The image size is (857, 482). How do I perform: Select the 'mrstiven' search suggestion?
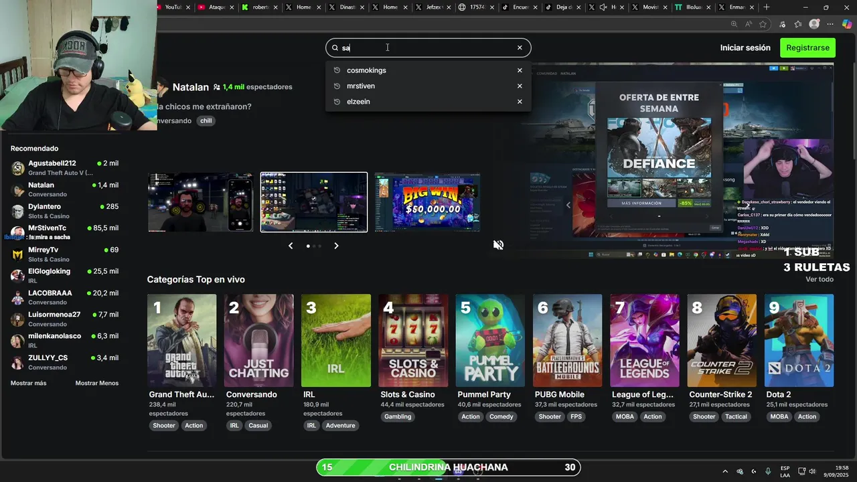(x=361, y=86)
